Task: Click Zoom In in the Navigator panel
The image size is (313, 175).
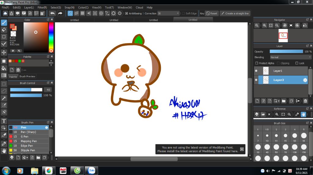Action: [264, 26]
